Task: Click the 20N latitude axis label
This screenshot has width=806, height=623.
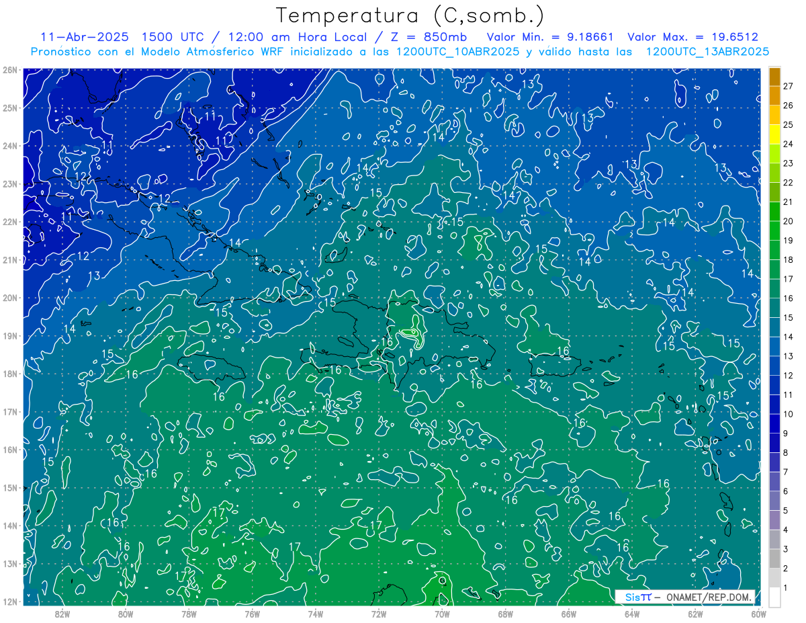Action: 9,298
